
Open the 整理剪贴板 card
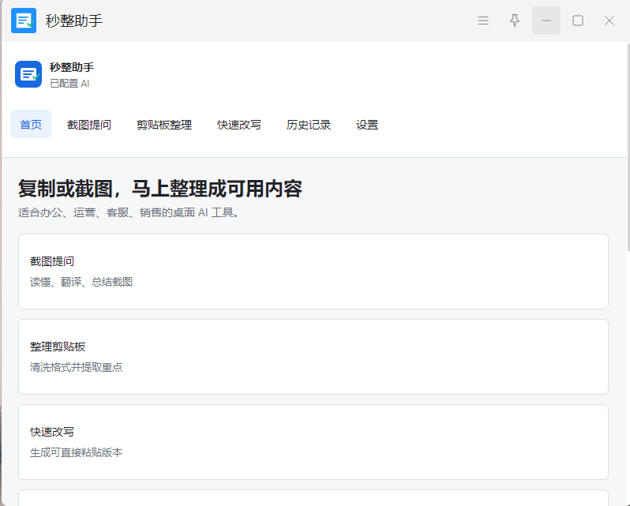coord(313,357)
